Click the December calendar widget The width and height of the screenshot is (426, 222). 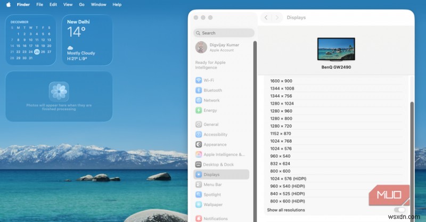31,40
